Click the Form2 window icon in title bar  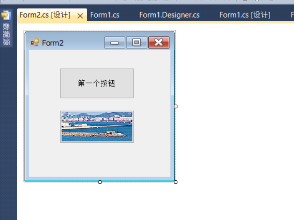pos(35,43)
